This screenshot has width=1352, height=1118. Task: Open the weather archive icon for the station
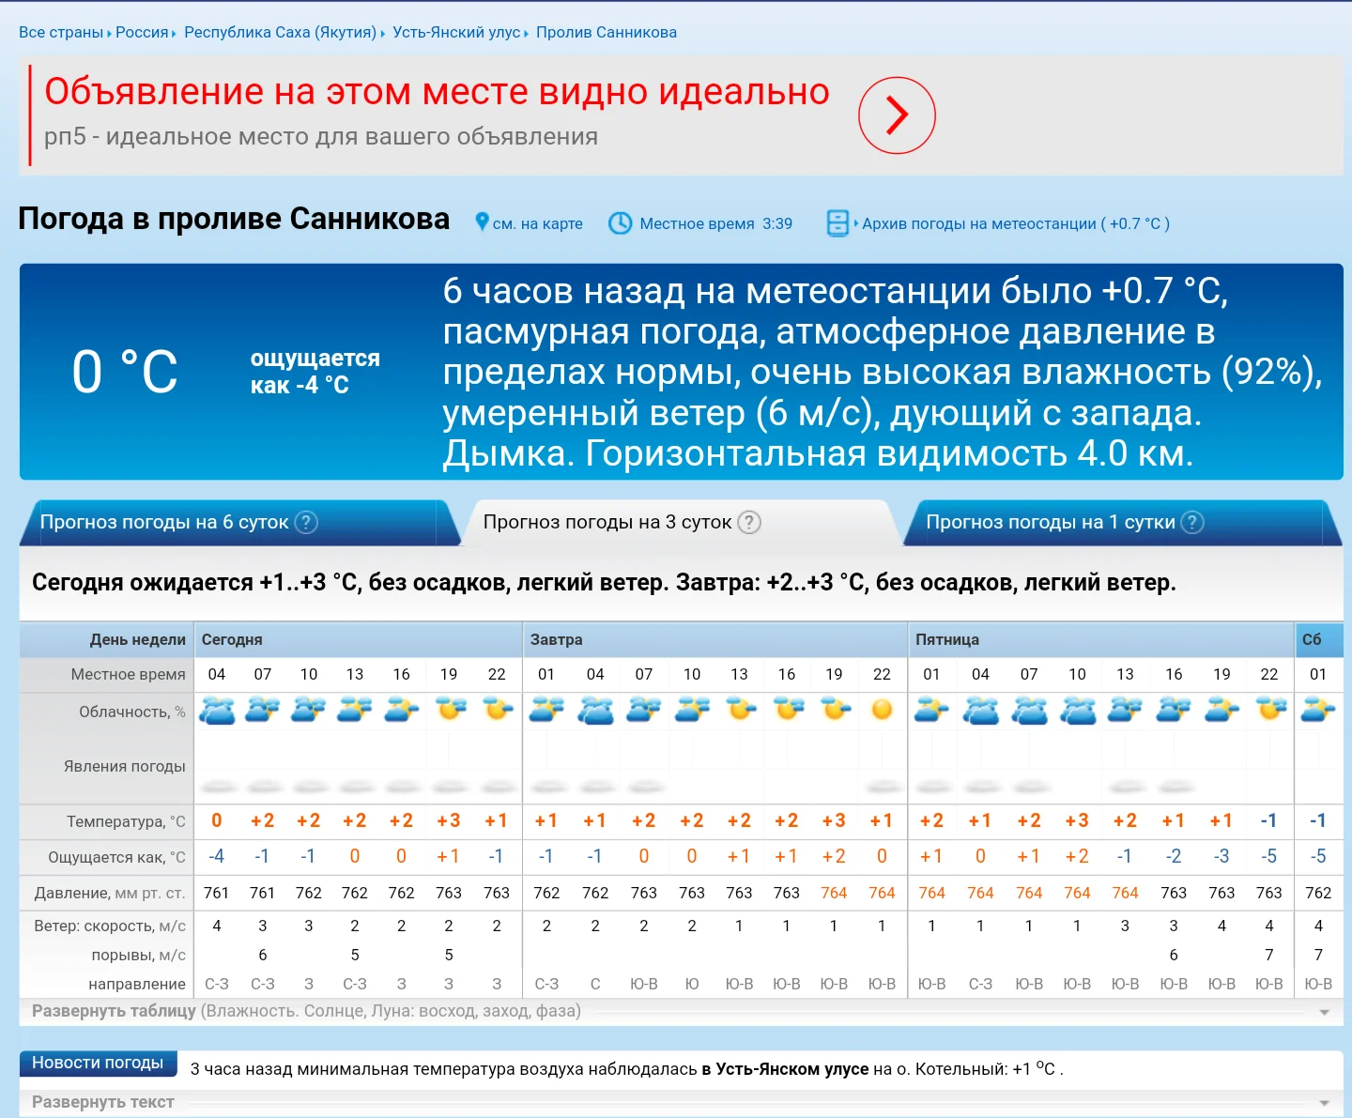point(838,223)
